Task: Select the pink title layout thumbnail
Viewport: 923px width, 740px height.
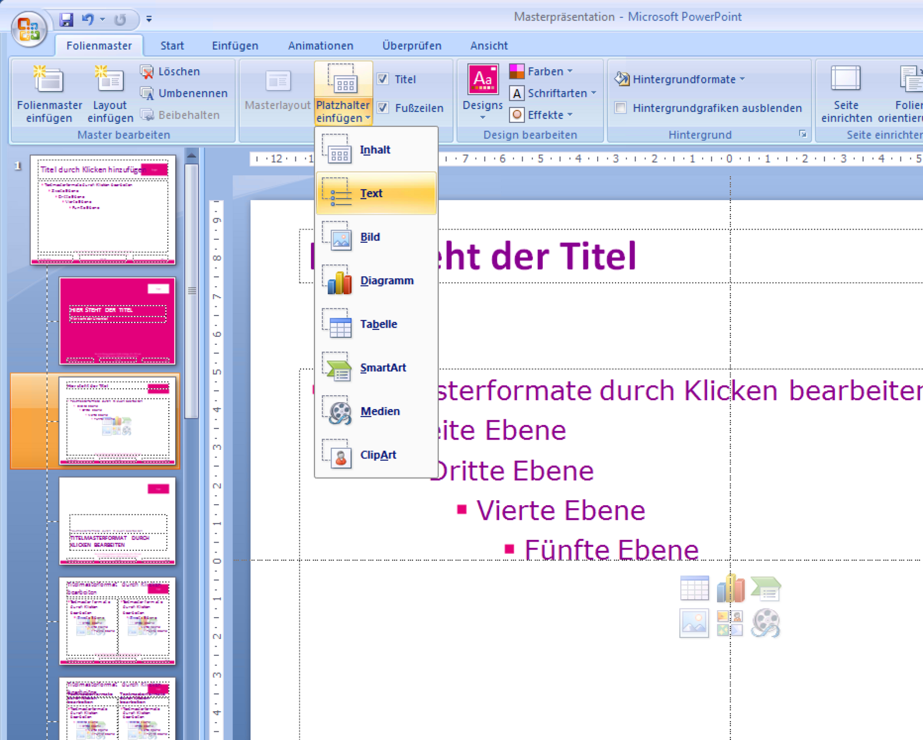Action: click(x=117, y=321)
